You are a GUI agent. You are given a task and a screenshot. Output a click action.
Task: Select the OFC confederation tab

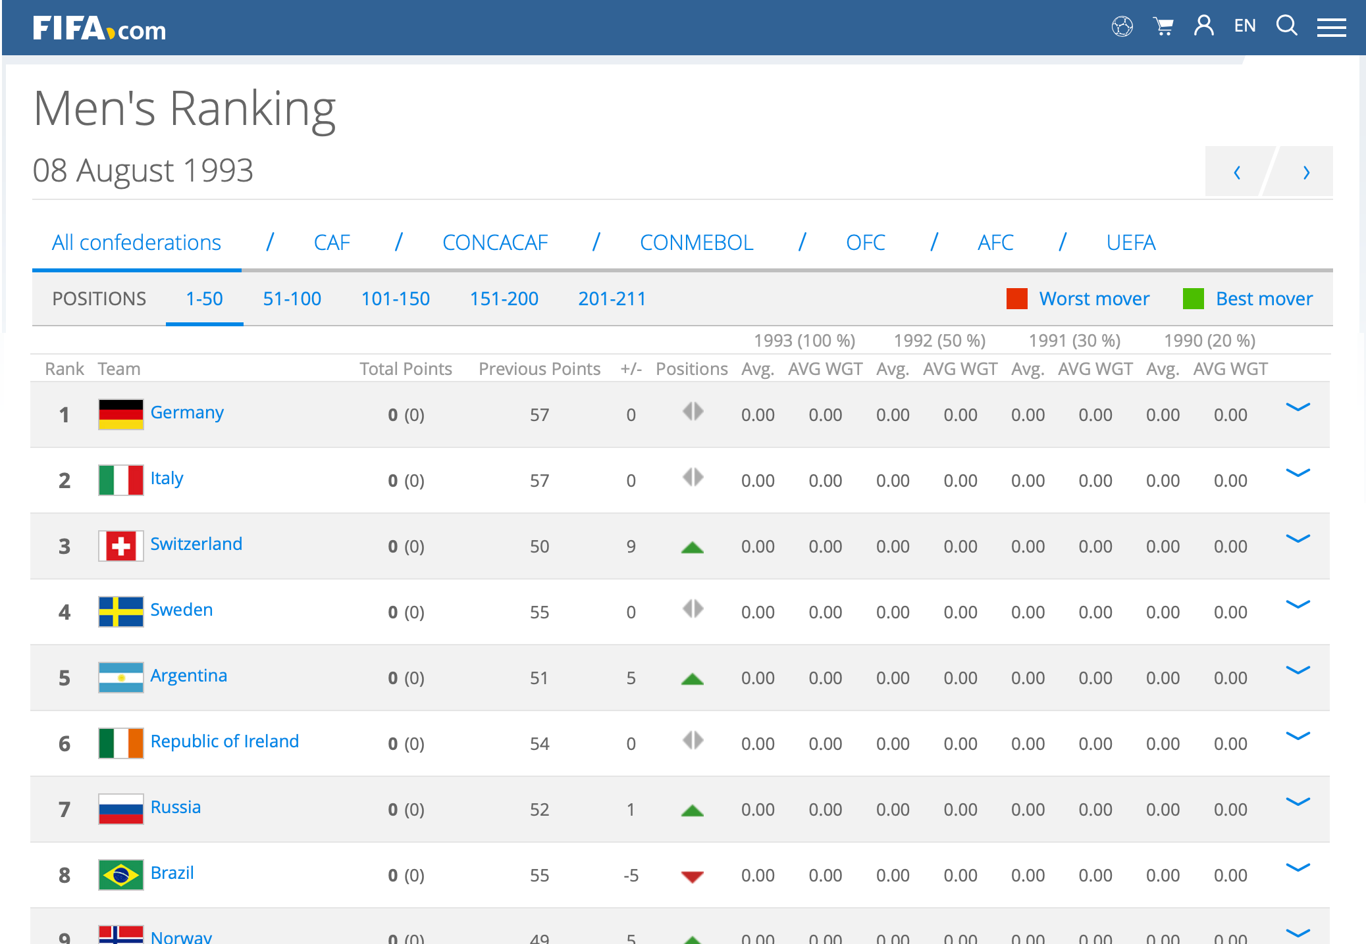[866, 243]
